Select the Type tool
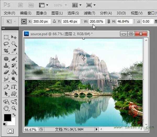157x137 pixels. [x=14, y=87]
